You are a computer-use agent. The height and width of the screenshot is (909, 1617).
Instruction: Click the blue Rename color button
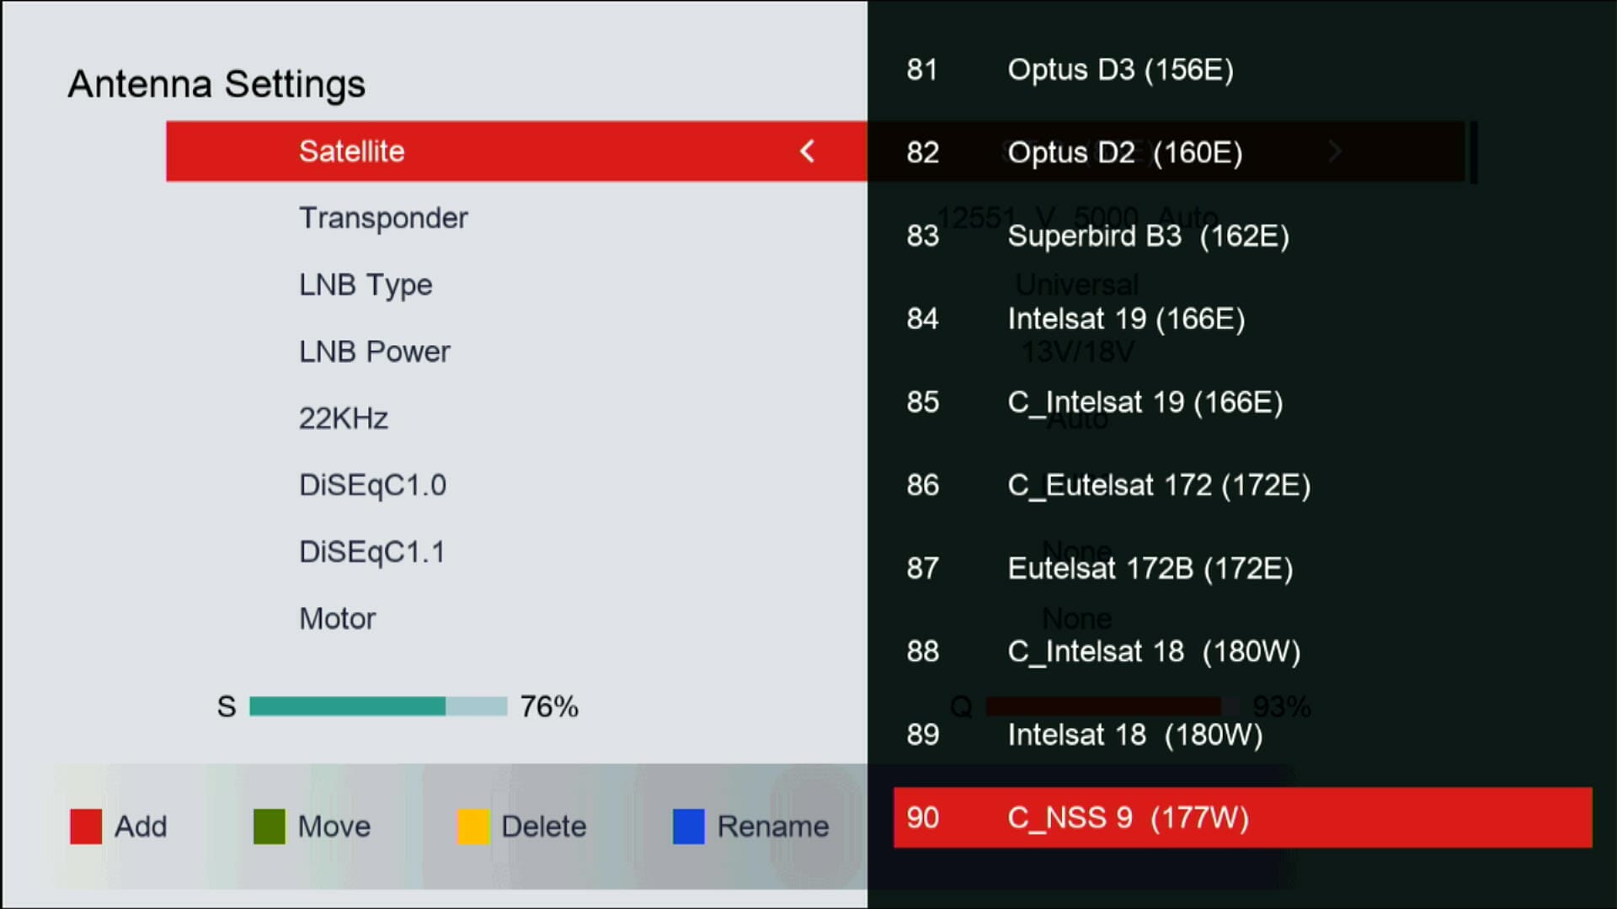pyautogui.click(x=688, y=827)
